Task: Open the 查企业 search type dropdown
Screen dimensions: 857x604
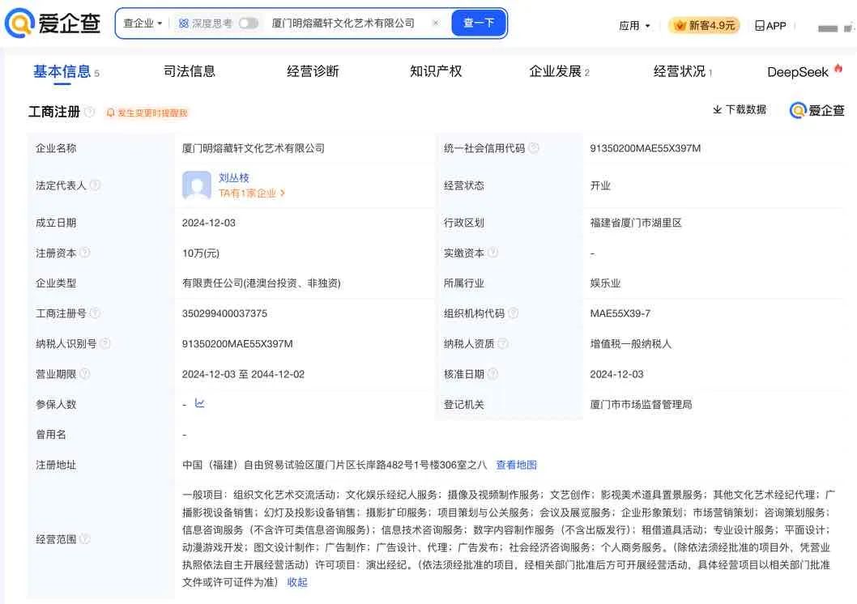Action: [143, 23]
